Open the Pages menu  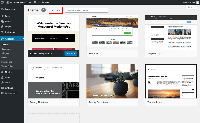(8, 27)
